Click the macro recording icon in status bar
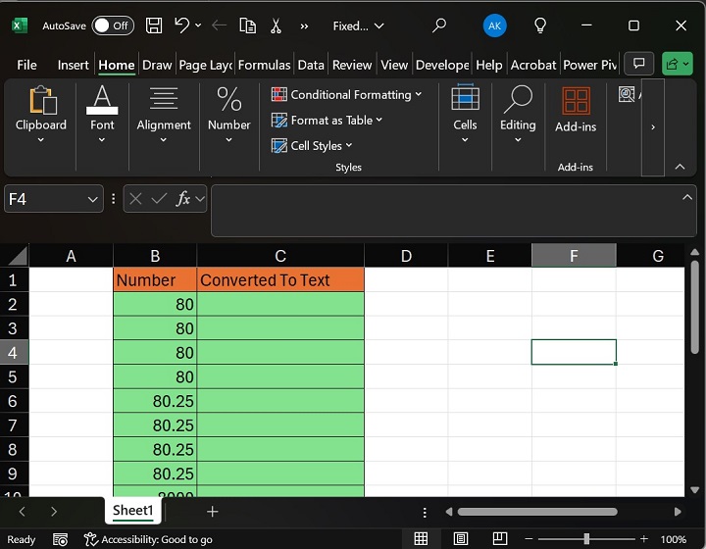706x549 pixels. point(61,539)
